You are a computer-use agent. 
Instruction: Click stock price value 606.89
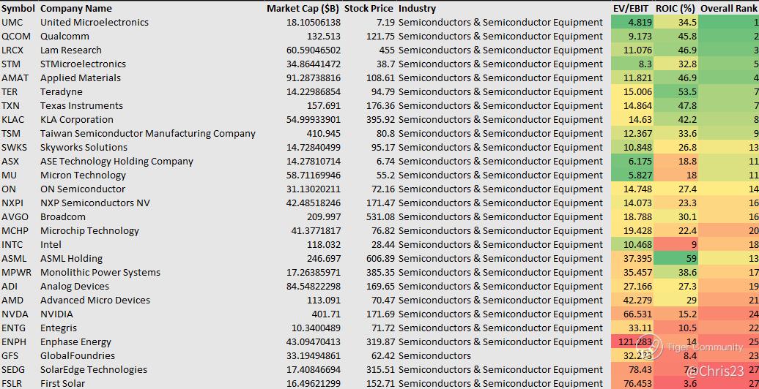tap(379, 259)
